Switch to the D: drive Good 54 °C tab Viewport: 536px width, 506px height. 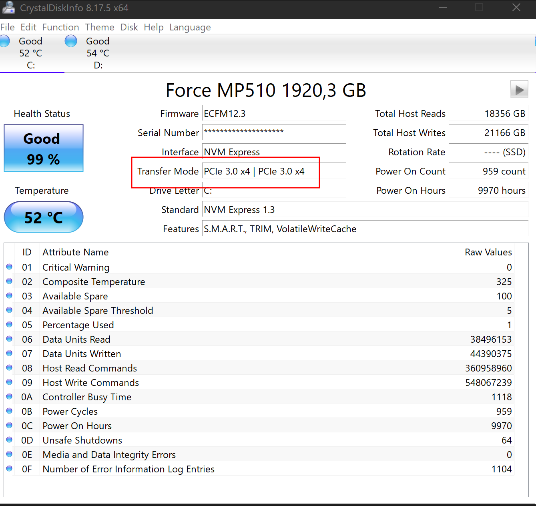(98, 53)
